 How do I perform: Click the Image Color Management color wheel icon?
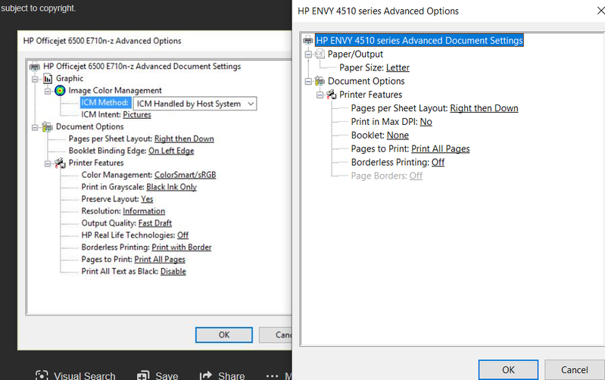point(60,91)
